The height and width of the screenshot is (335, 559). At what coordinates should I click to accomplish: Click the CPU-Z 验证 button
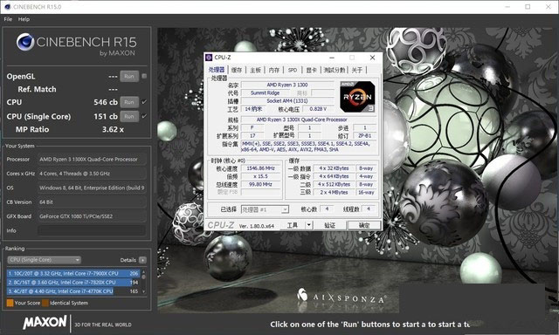coord(330,225)
